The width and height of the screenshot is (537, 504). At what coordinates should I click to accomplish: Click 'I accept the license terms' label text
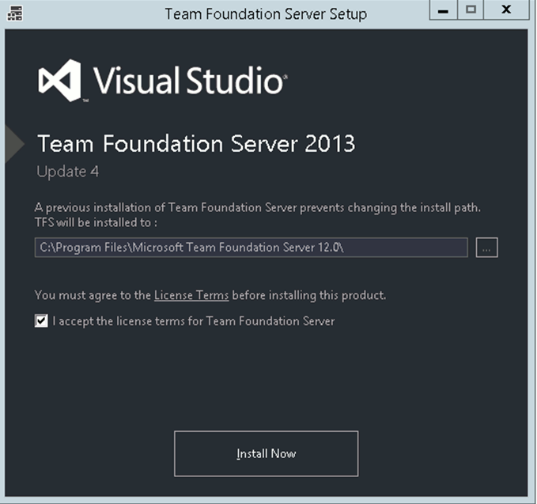coord(194,321)
